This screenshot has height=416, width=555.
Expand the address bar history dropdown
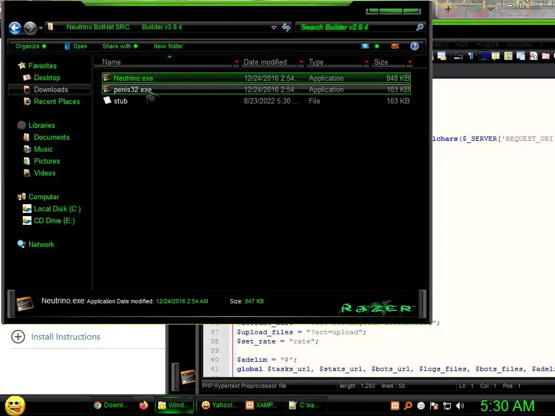pyautogui.click(x=274, y=27)
